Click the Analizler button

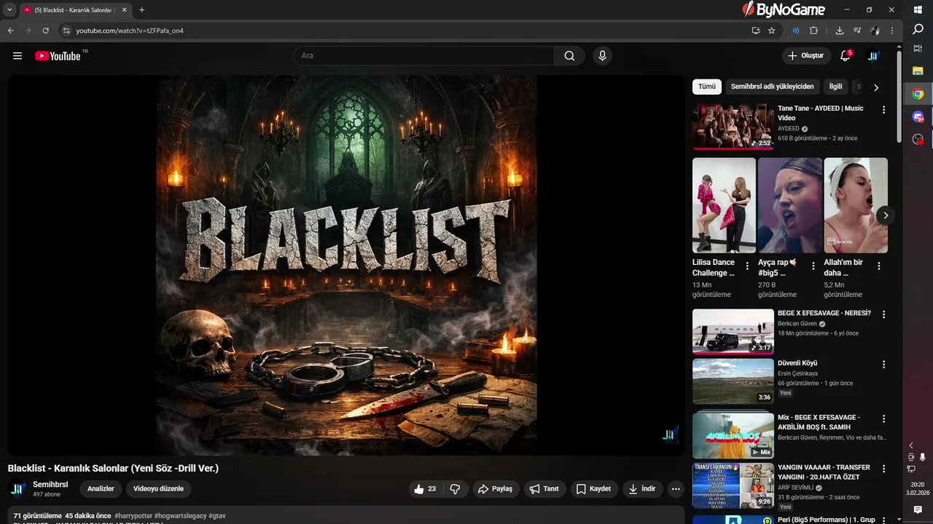[x=101, y=489]
